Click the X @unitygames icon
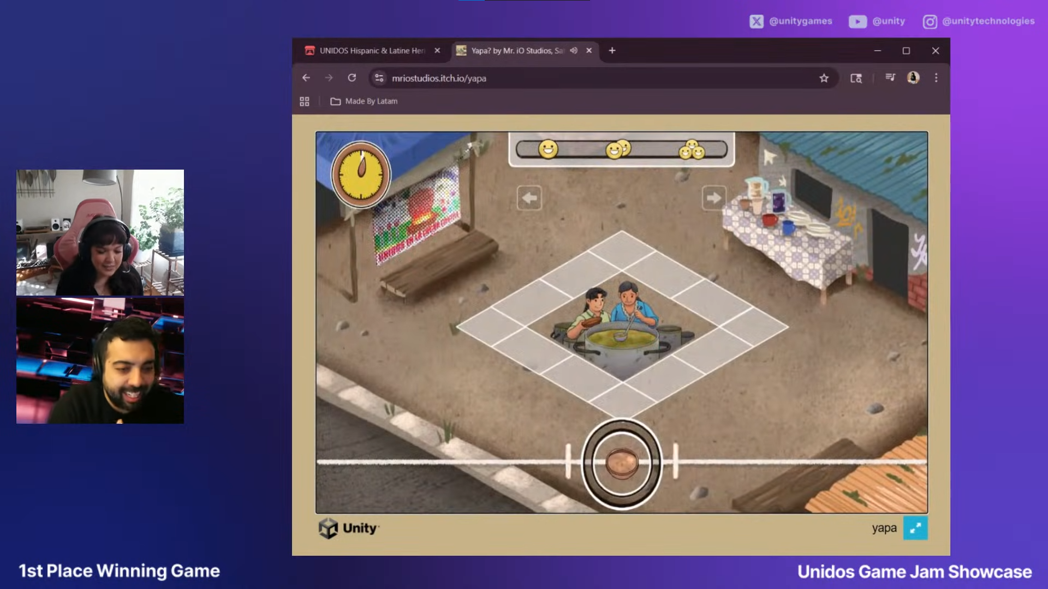This screenshot has height=589, width=1048. point(757,21)
